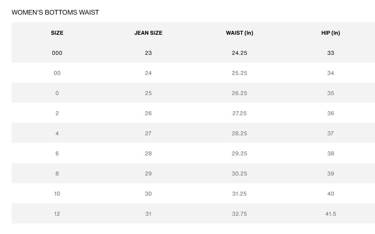The image size is (375, 234).
Task: Select jean size 28 cell
Action: (148, 154)
